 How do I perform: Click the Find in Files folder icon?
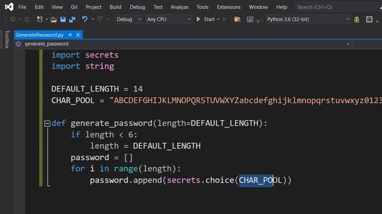coord(237,19)
